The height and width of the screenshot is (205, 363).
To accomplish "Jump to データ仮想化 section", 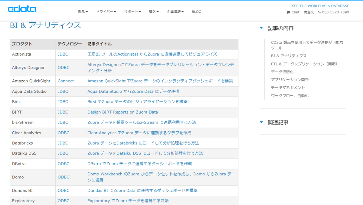I will (x=282, y=72).
